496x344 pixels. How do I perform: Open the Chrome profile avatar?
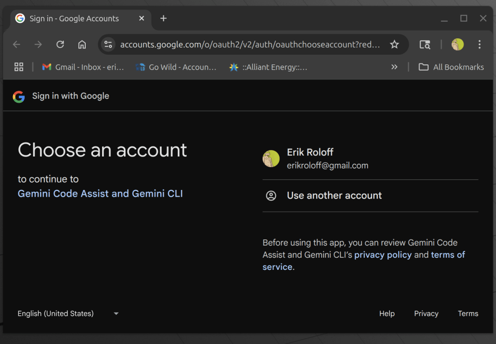[x=457, y=45]
